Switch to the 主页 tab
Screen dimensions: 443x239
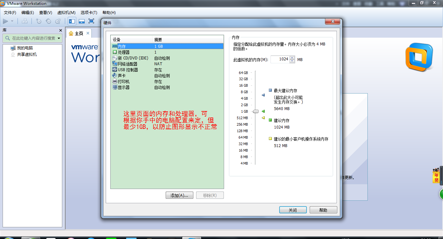[79, 33]
